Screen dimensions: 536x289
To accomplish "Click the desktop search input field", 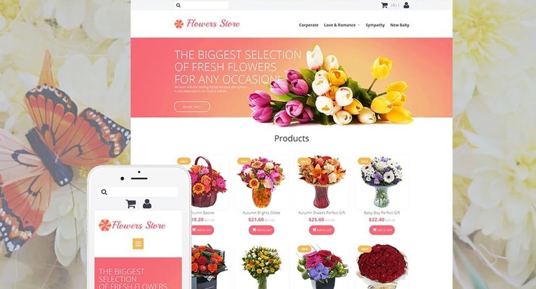I will tap(202, 6).
